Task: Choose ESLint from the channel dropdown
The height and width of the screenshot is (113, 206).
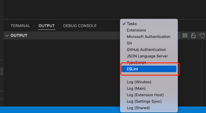Action: coord(149,69)
